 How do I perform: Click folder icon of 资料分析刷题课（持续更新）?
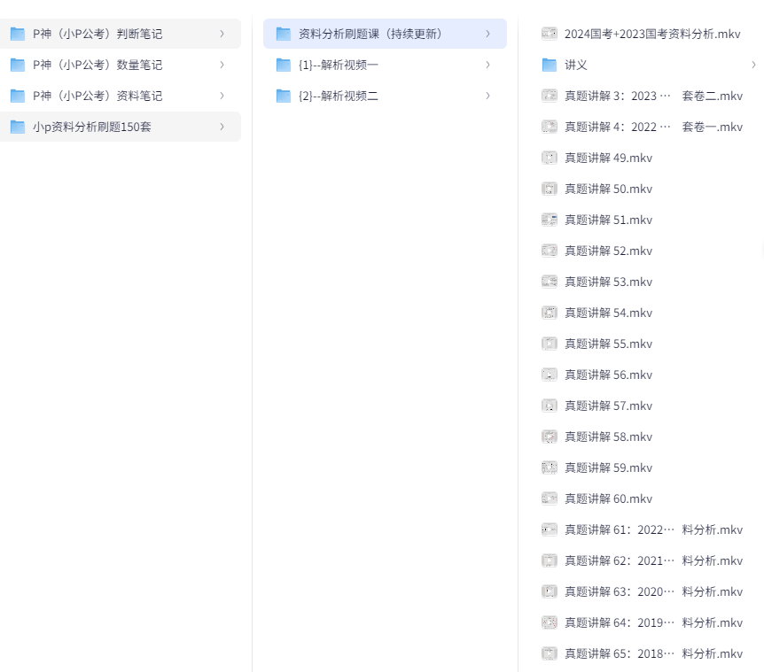tap(284, 34)
